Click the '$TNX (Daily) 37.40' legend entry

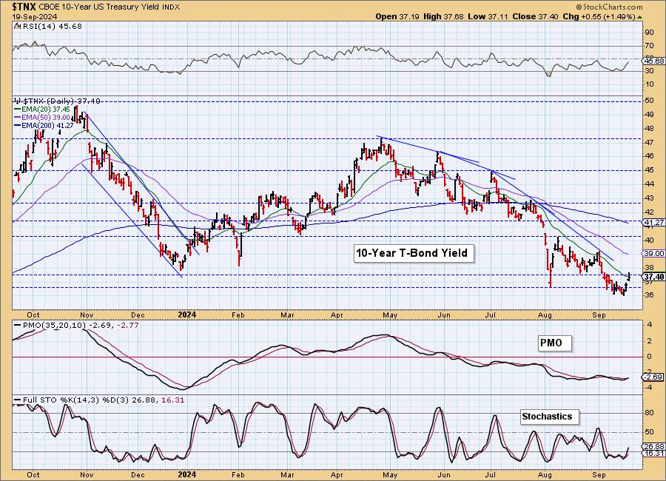57,101
